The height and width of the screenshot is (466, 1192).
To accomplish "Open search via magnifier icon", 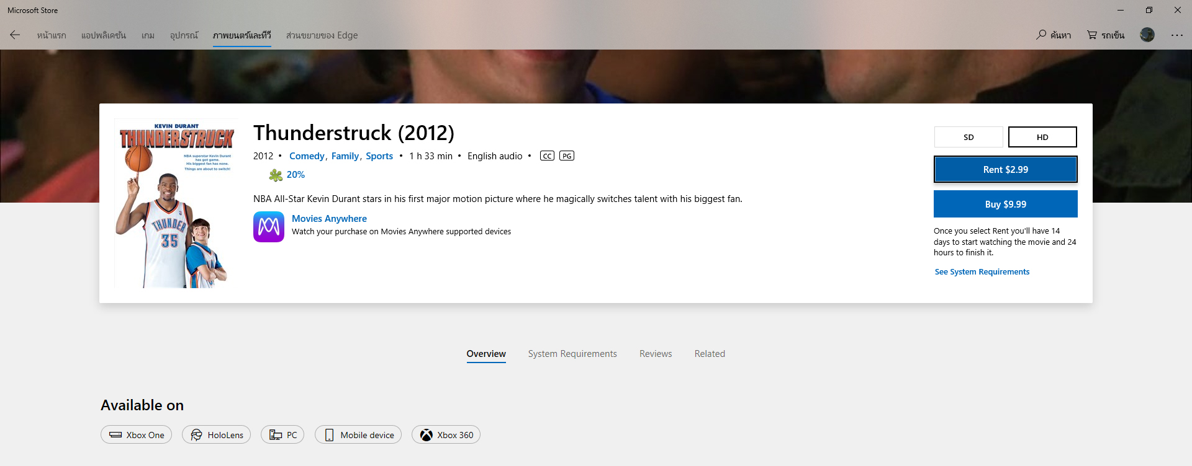I will tap(1041, 35).
